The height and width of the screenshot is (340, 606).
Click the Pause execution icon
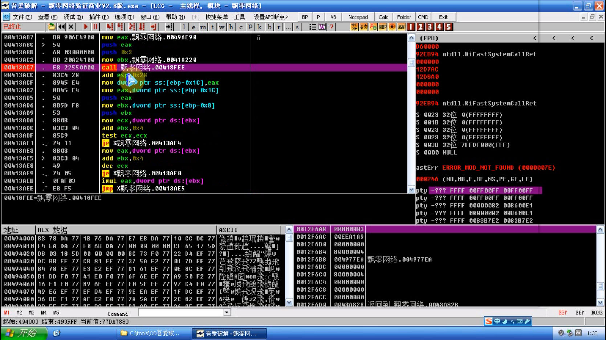coord(95,27)
